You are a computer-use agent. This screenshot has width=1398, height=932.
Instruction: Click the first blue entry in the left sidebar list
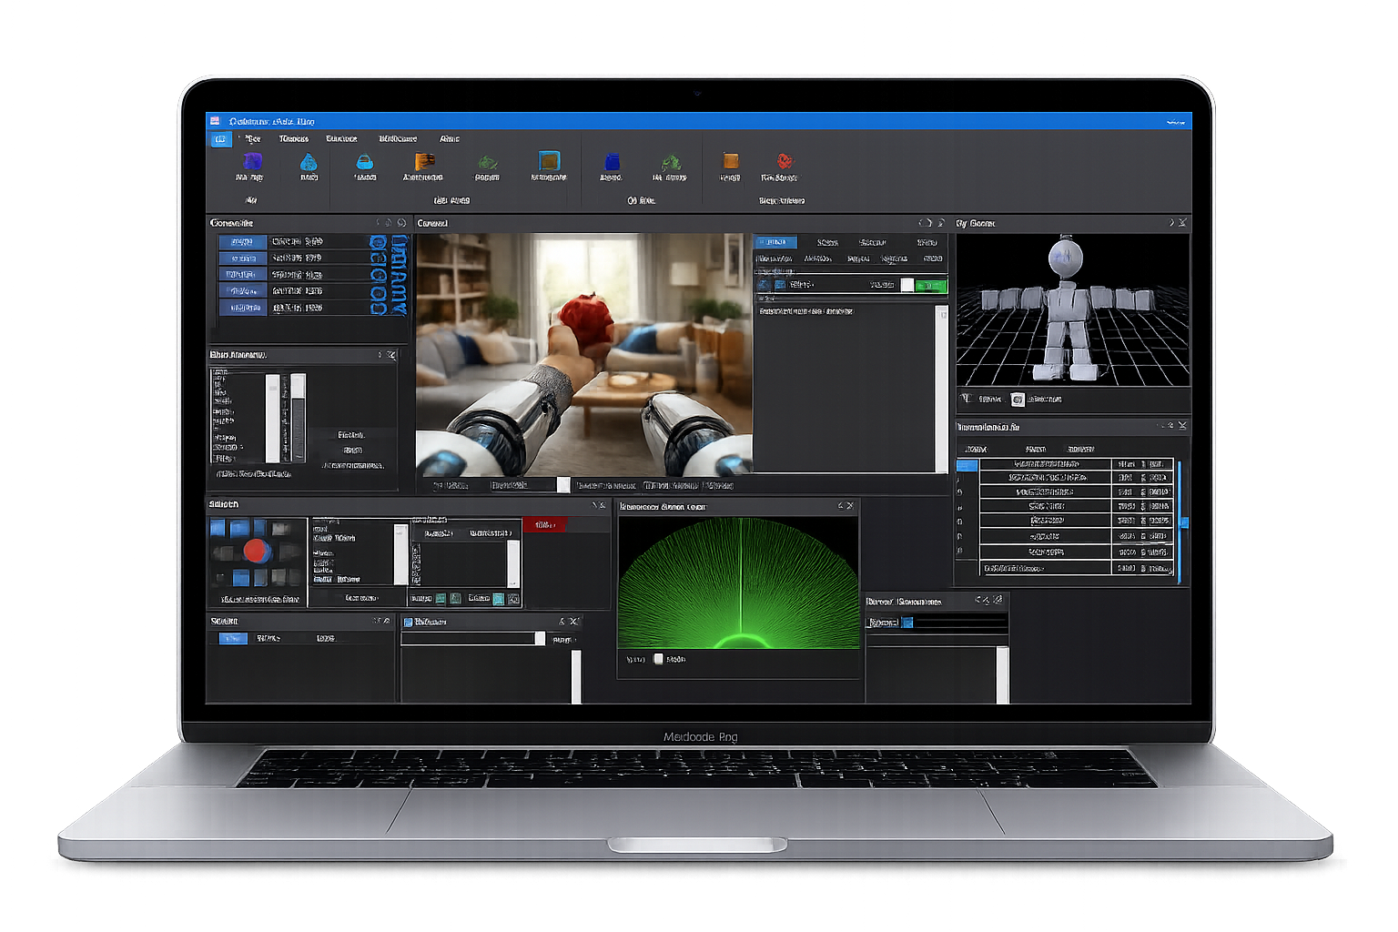241,241
